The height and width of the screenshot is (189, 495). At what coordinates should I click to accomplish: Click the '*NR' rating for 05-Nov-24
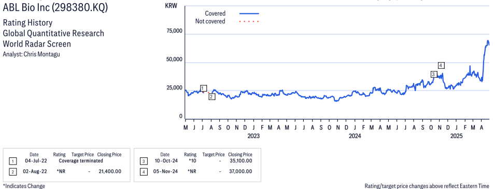[x=192, y=171]
